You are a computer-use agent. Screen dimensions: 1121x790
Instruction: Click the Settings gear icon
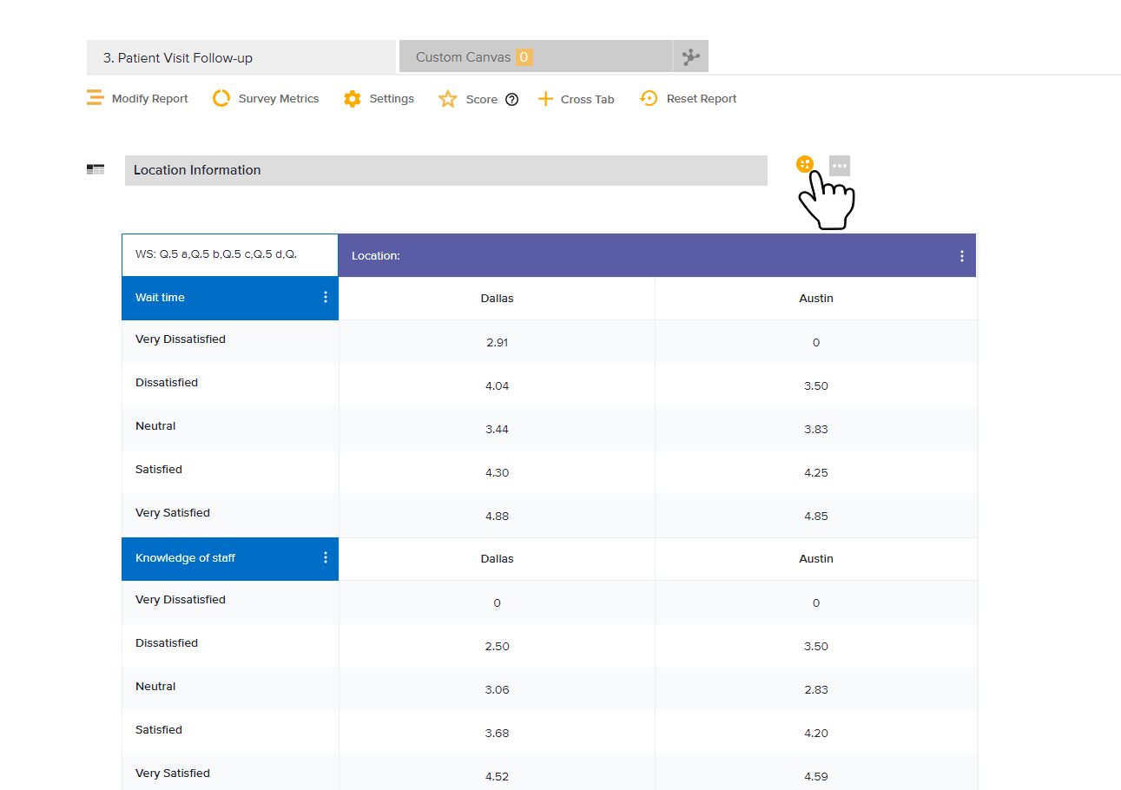point(352,99)
